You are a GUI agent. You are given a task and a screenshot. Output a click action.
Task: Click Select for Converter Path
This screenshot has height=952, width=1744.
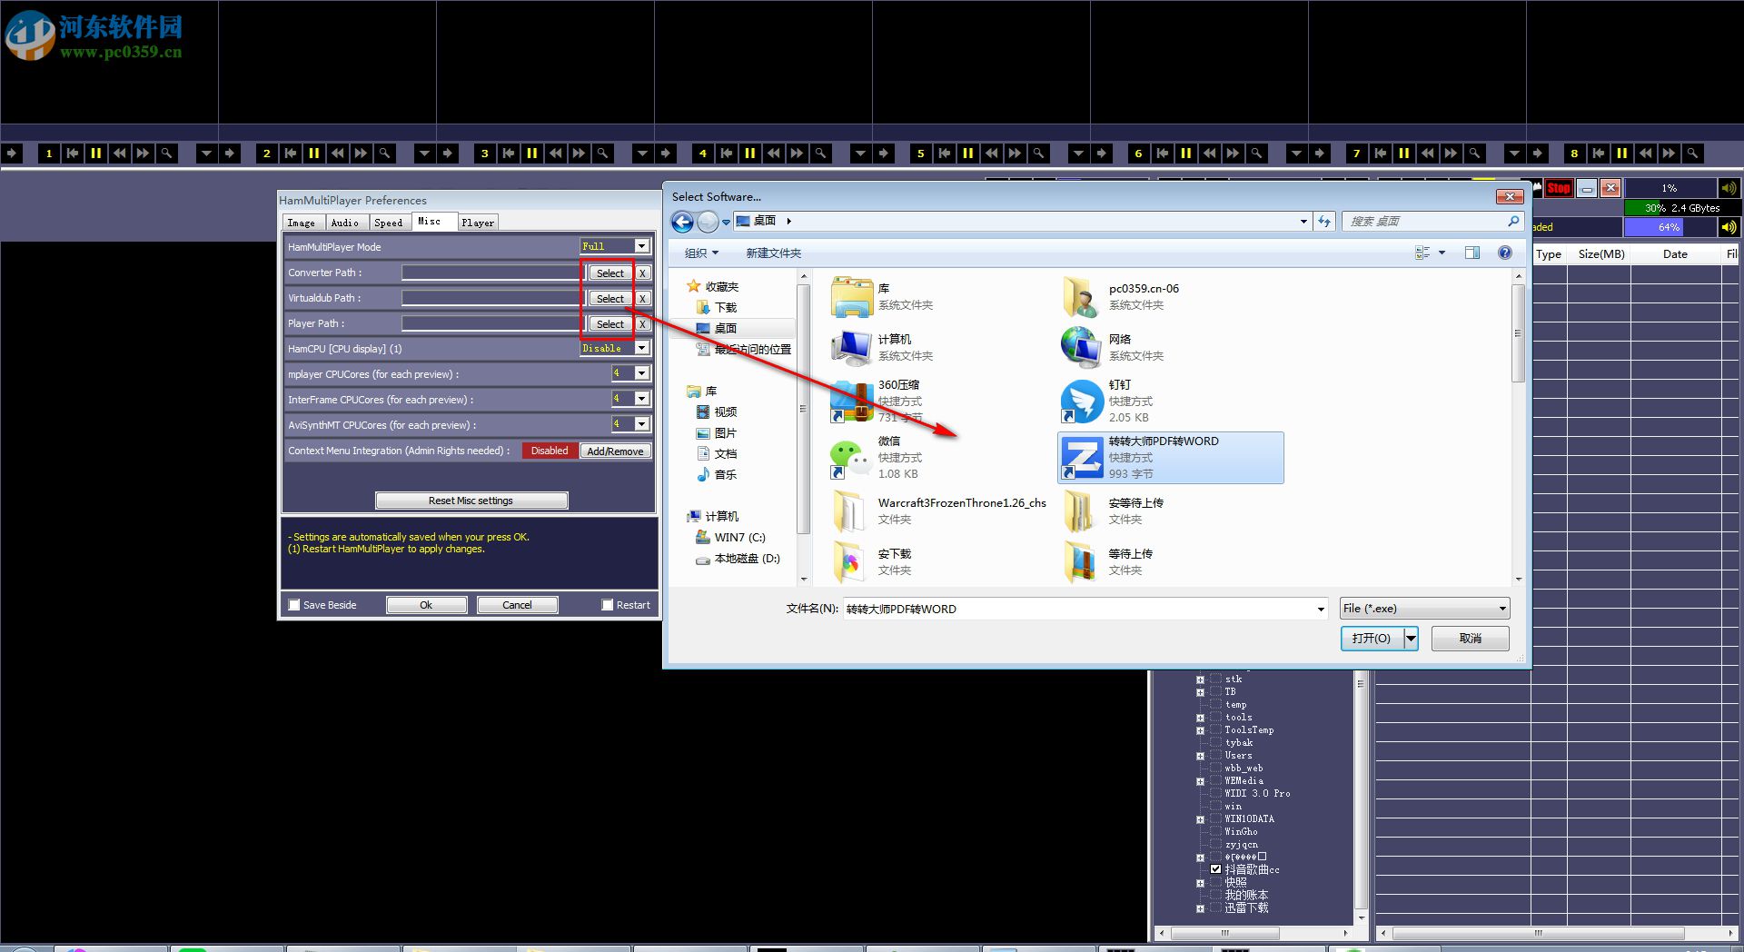610,273
